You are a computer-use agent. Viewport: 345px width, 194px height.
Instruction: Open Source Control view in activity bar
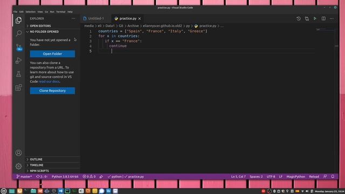[x=18, y=47]
